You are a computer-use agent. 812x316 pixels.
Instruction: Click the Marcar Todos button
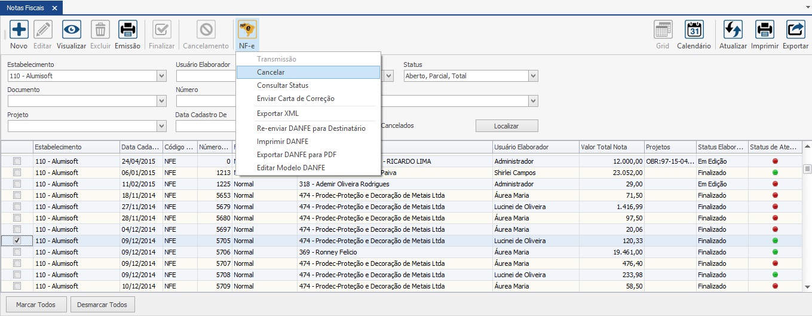point(36,305)
